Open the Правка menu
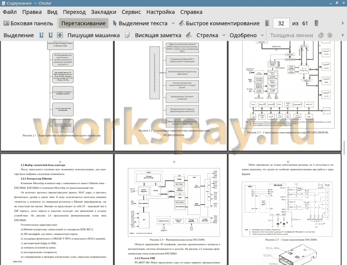Screen dimensions: 347x265 point(32,12)
